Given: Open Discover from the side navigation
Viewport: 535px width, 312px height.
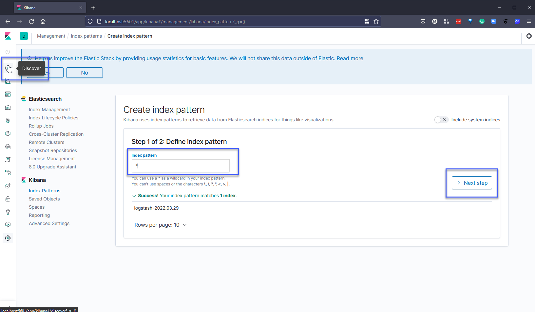Looking at the screenshot, I should [8, 68].
